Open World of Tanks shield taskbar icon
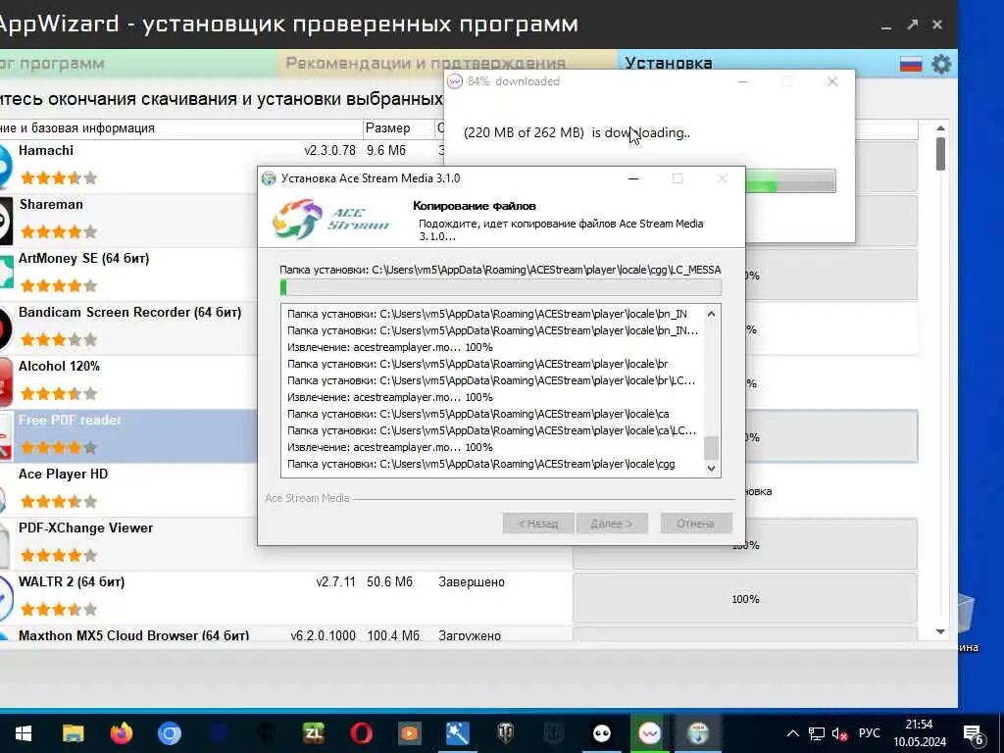This screenshot has height=753, width=1004. [x=506, y=733]
